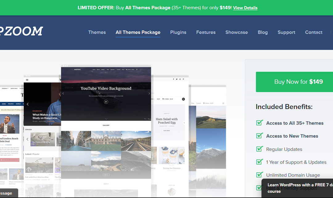Click Latest / Popular tab label
The height and width of the screenshot is (198, 333).
point(32,154)
